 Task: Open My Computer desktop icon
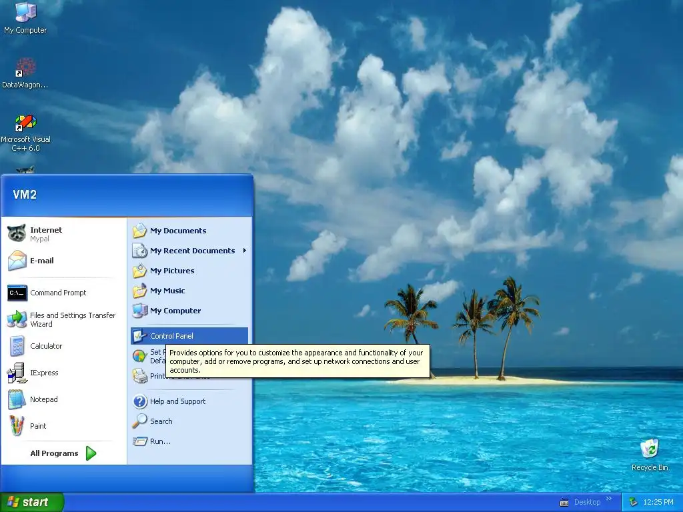point(25,17)
